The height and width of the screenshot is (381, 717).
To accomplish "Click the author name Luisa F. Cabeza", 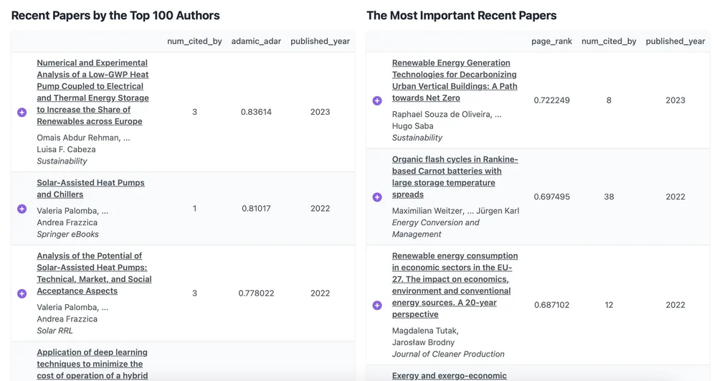I will [x=66, y=149].
